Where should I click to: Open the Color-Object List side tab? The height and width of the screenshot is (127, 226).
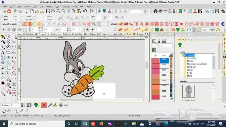224,43
